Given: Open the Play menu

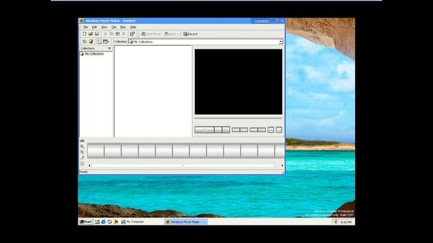Looking at the screenshot, I should (x=123, y=27).
